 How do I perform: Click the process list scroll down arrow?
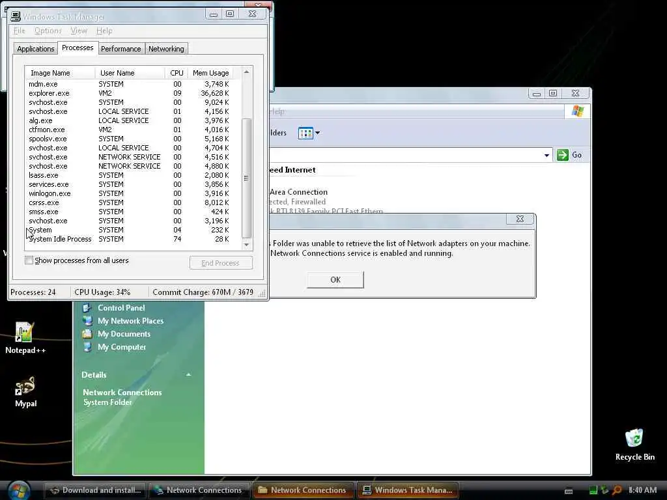point(246,245)
